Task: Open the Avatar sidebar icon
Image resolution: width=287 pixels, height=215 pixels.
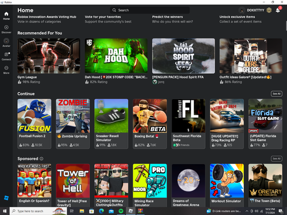Action: [6, 42]
